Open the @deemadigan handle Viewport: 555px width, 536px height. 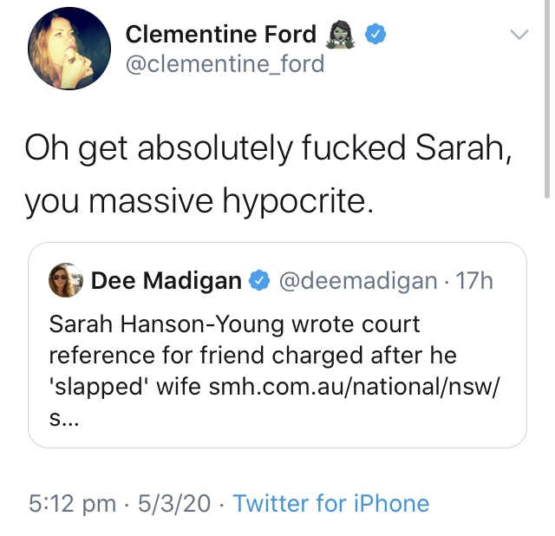point(356,281)
